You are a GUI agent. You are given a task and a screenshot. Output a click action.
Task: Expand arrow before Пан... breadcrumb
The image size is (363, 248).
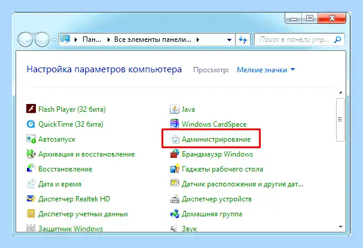pos(76,40)
